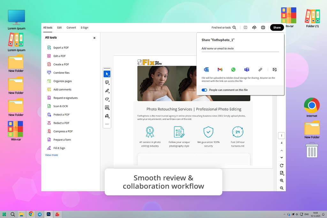327x218 pixels.
Task: Copy the share link using chain icon
Action: pyautogui.click(x=260, y=70)
